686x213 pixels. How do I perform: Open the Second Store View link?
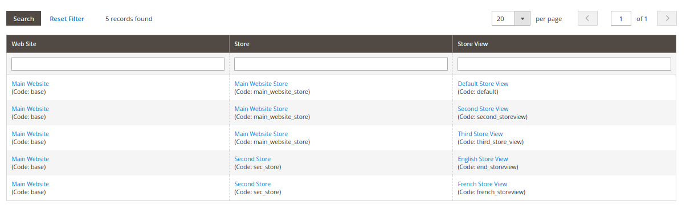(x=483, y=109)
